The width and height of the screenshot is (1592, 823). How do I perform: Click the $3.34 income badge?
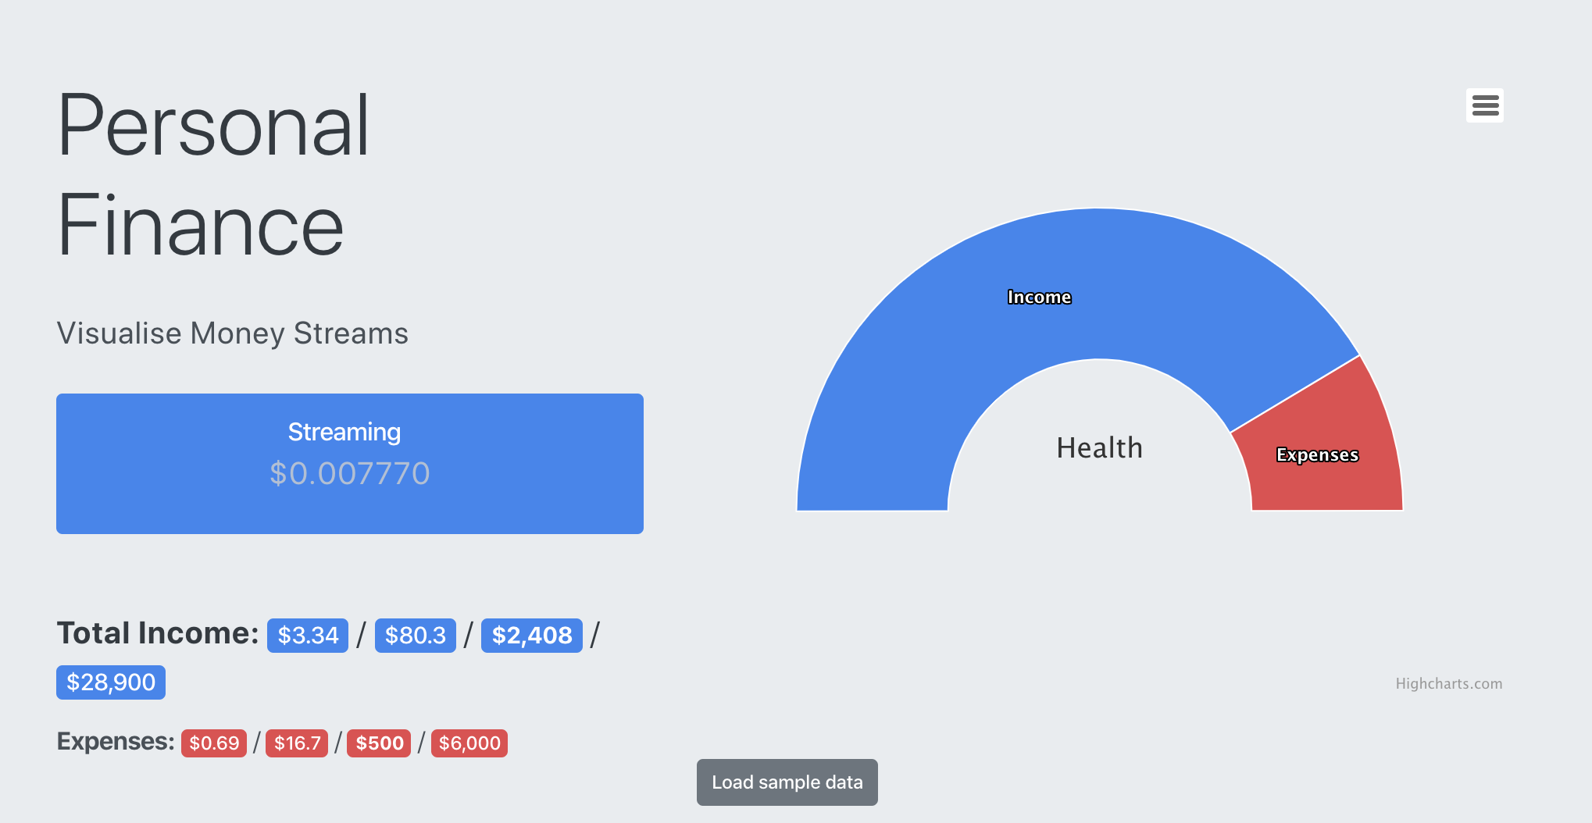pyautogui.click(x=307, y=636)
